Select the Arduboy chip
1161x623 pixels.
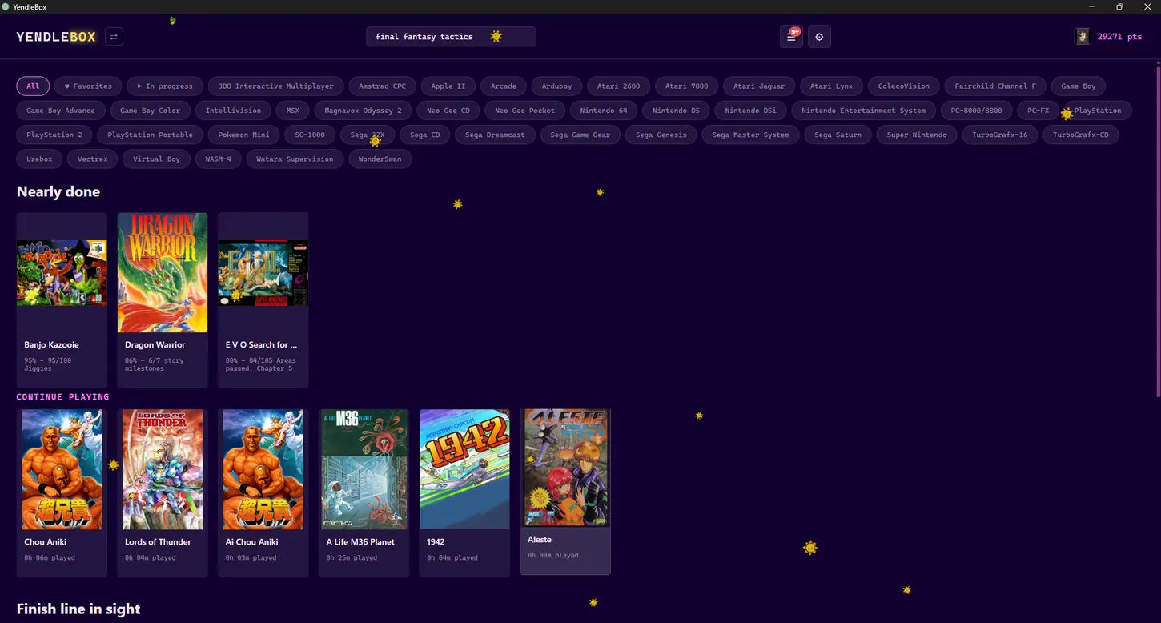coord(557,86)
